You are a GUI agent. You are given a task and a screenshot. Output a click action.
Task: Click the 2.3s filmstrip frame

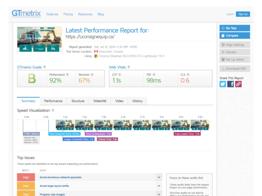pyautogui.click(x=123, y=125)
